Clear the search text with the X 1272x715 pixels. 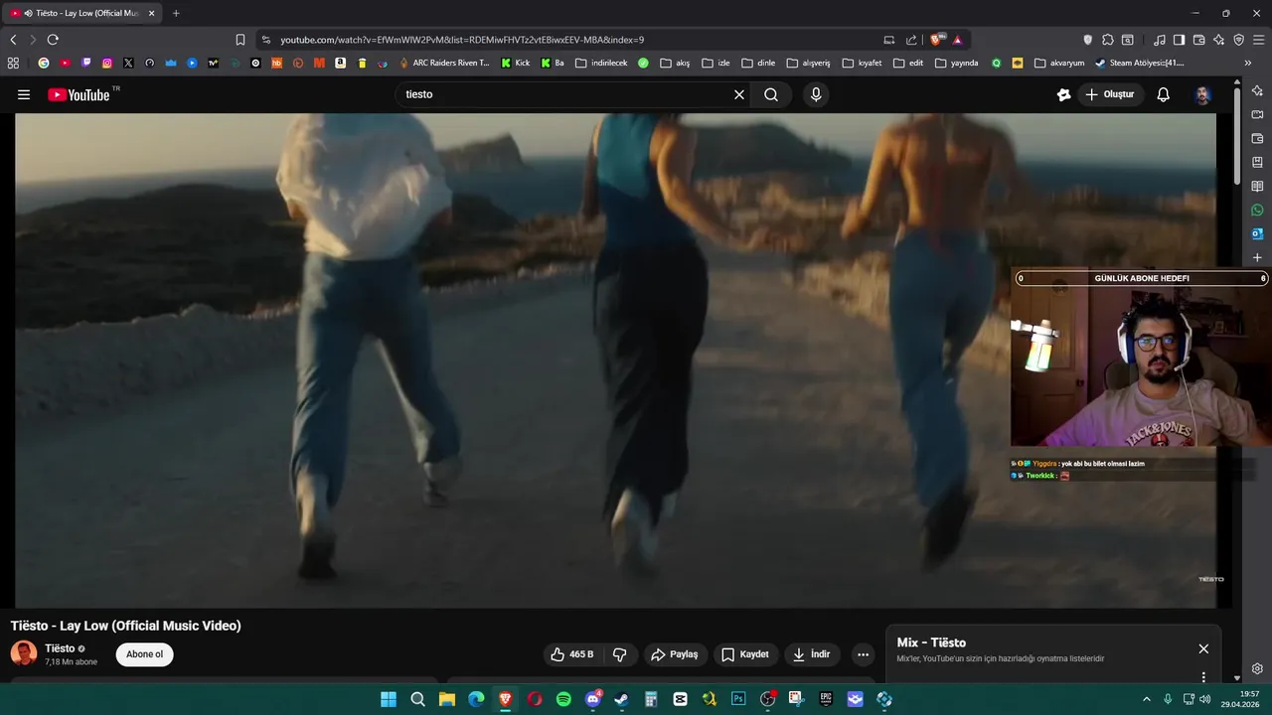[739, 94]
